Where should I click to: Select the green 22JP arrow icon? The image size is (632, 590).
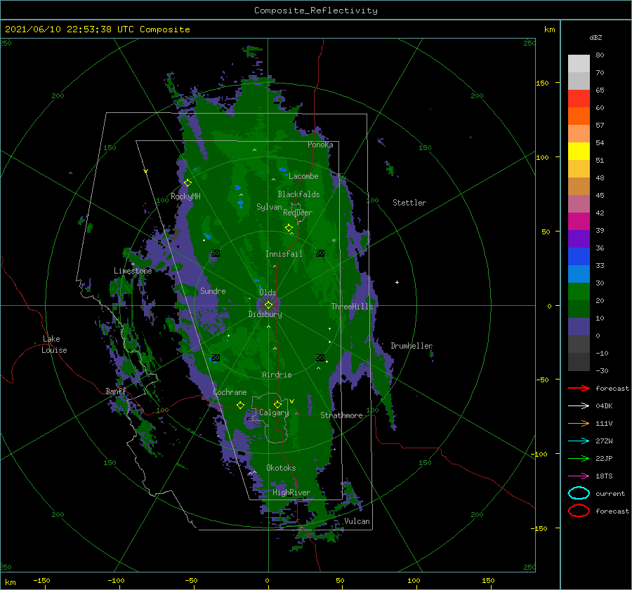coord(579,458)
